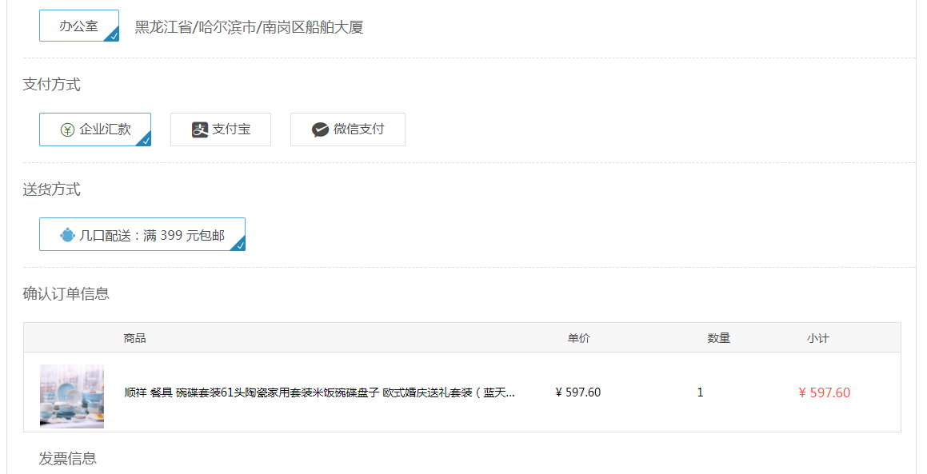Click the red subtotal ¥ 597.60
The image size is (927, 474).
824,393
